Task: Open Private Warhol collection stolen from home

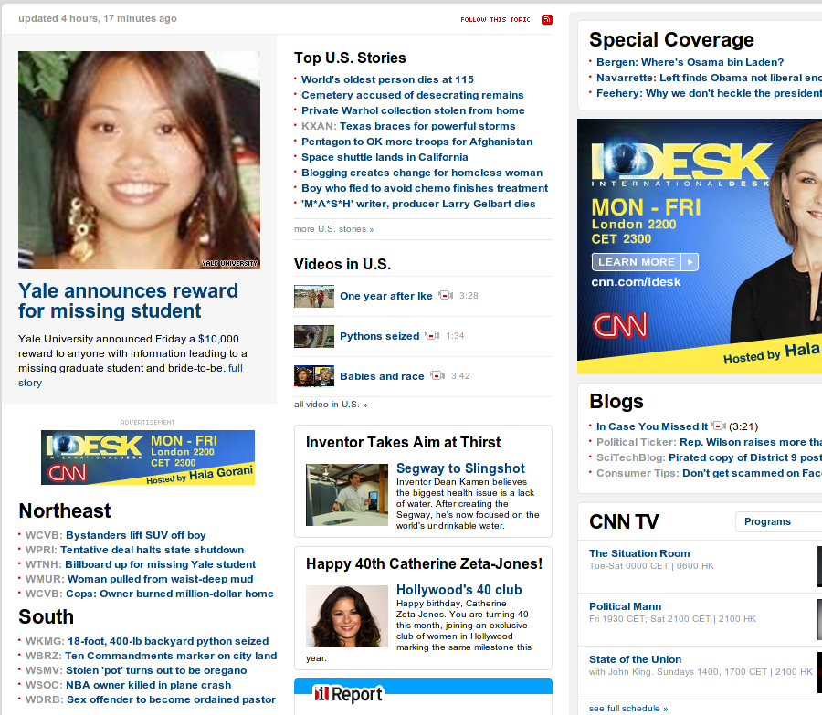Action: tap(413, 110)
